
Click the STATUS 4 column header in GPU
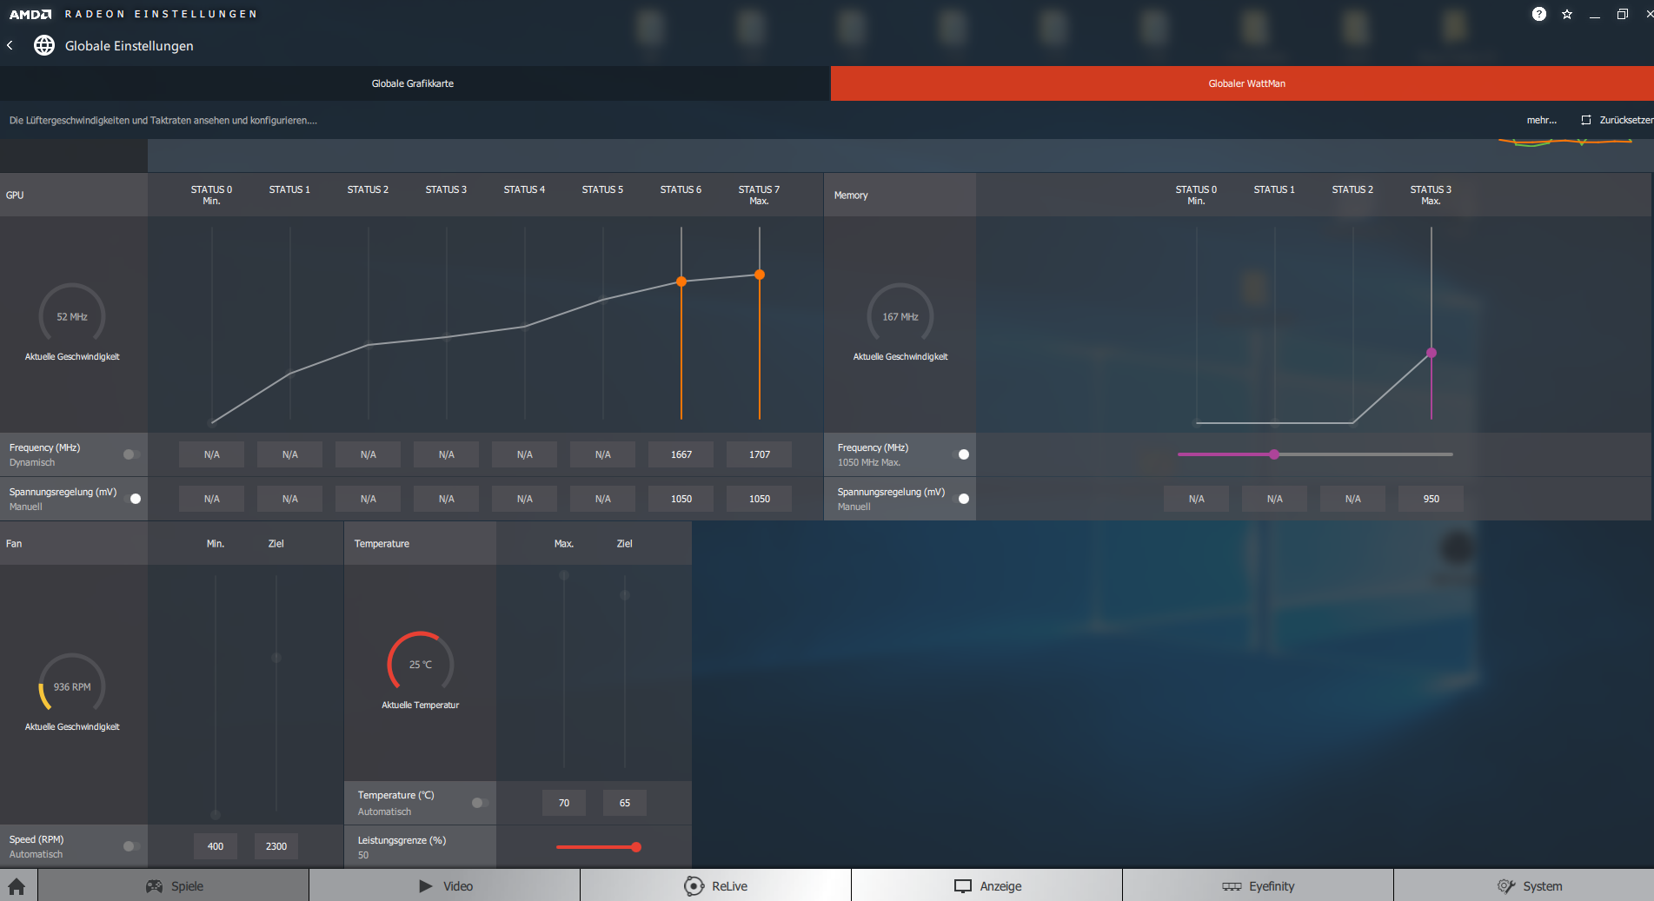525,189
